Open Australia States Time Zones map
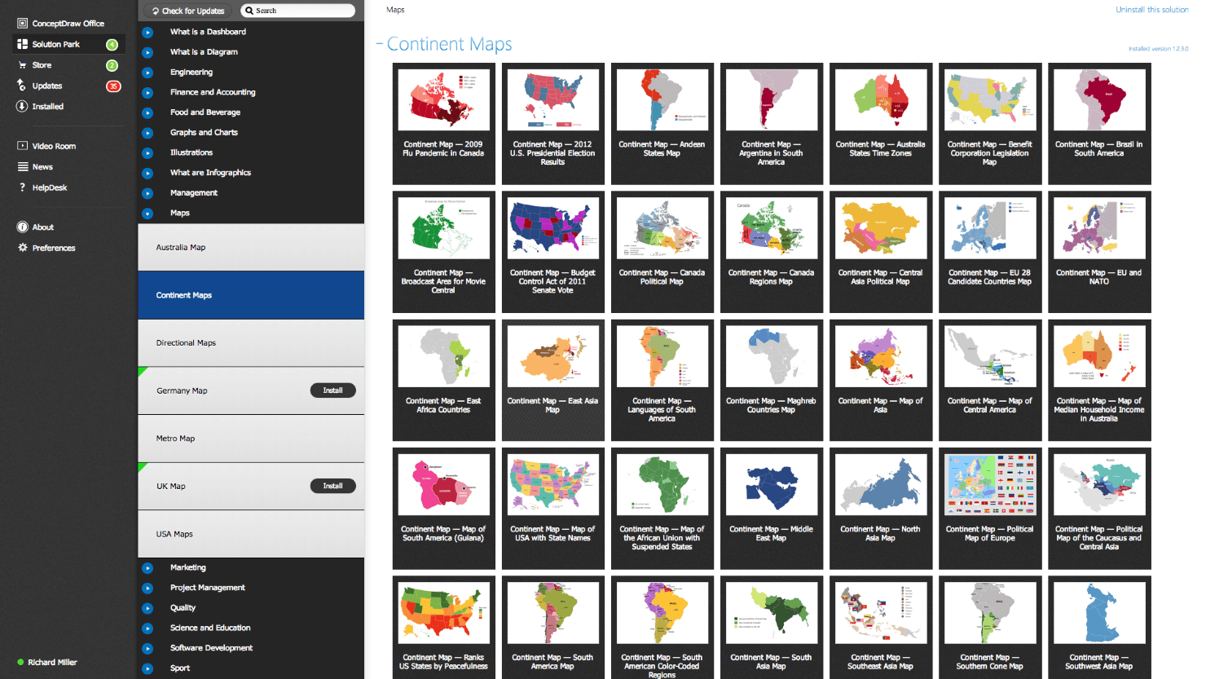Screen dimensions: 1206x679 pos(880,124)
